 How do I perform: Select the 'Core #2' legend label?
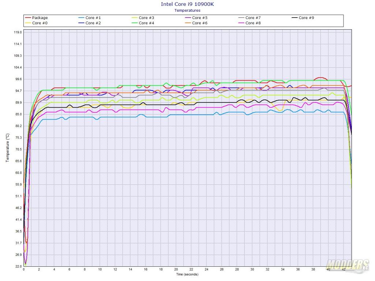coord(93,23)
